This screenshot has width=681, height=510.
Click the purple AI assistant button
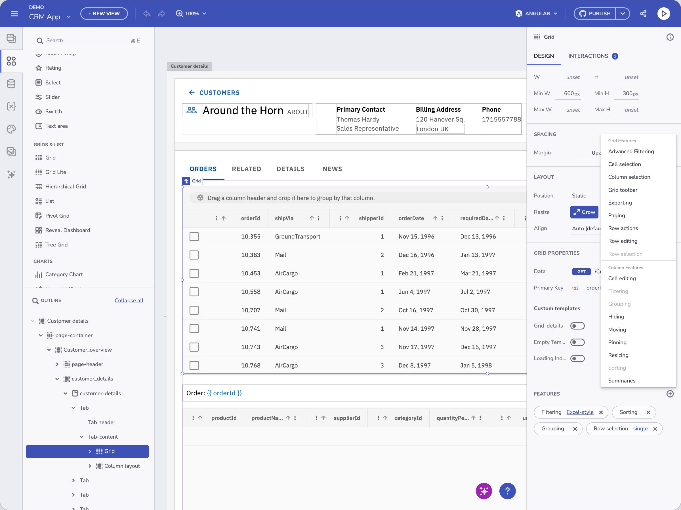pyautogui.click(x=484, y=491)
